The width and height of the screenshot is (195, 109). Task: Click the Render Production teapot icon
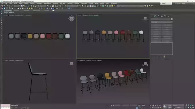pyautogui.click(x=105, y=6)
